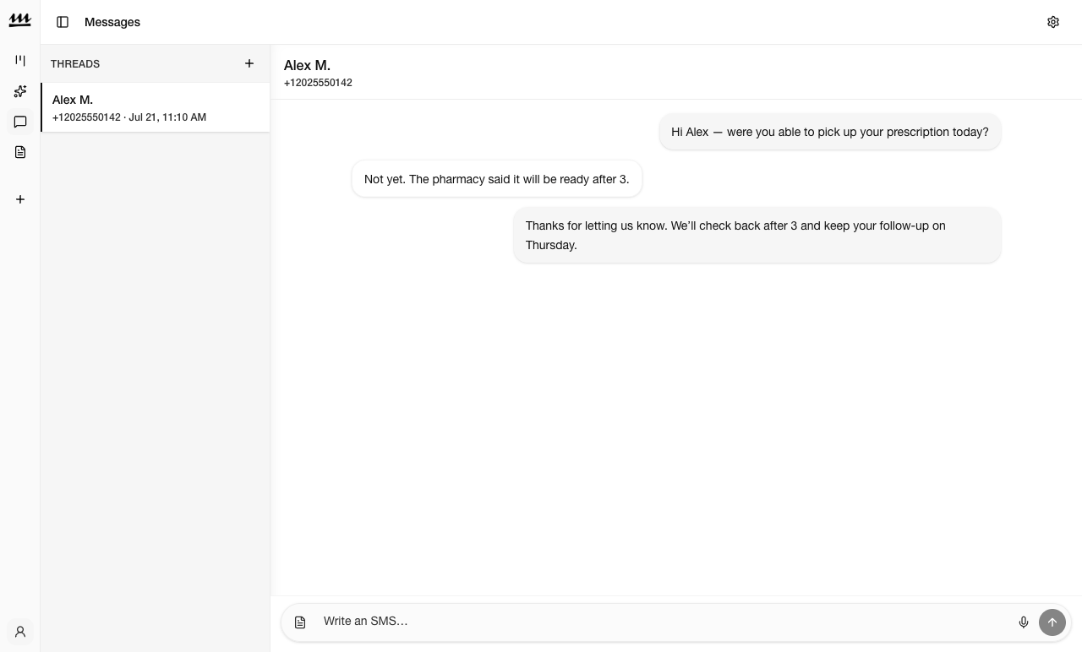Open settings via the gear icon
Screen dimensions: 1082x652
1053,22
